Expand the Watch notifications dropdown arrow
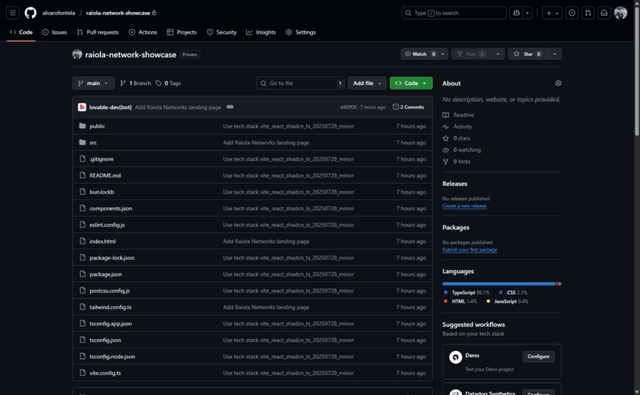This screenshot has width=640, height=395. (443, 54)
